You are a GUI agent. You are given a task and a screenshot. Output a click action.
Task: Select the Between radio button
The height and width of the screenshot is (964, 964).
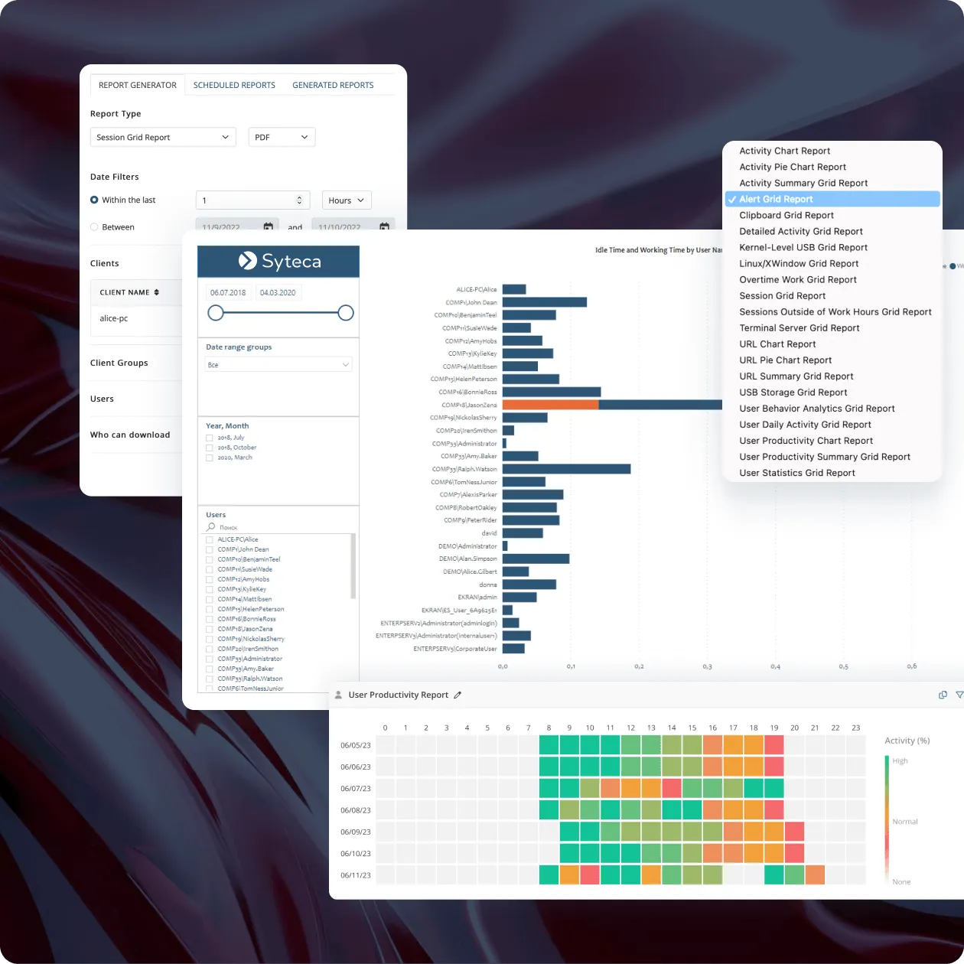94,227
